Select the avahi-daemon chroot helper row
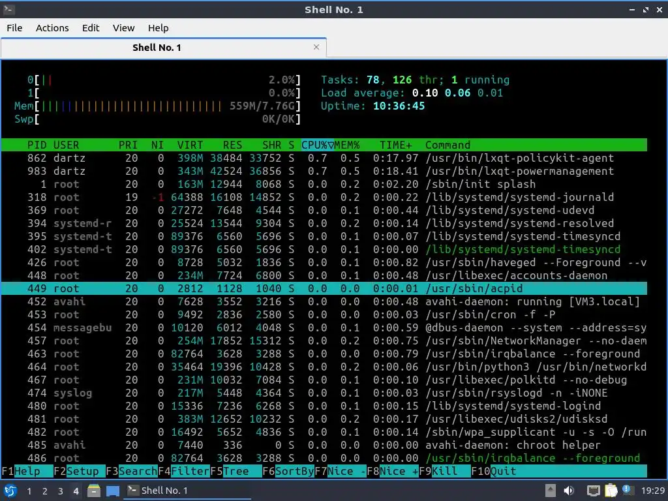Viewport: 668px width, 501px height. [324, 445]
